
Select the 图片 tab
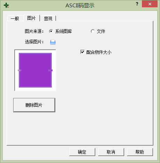32,18
